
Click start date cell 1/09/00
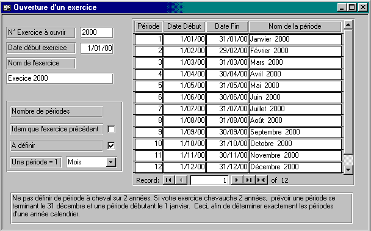(184, 132)
